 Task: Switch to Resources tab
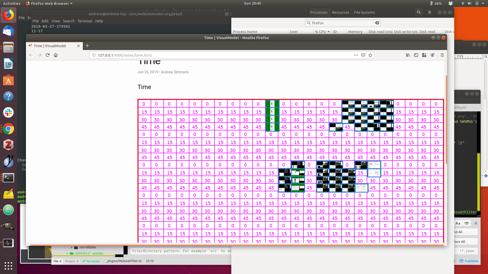coord(340,12)
